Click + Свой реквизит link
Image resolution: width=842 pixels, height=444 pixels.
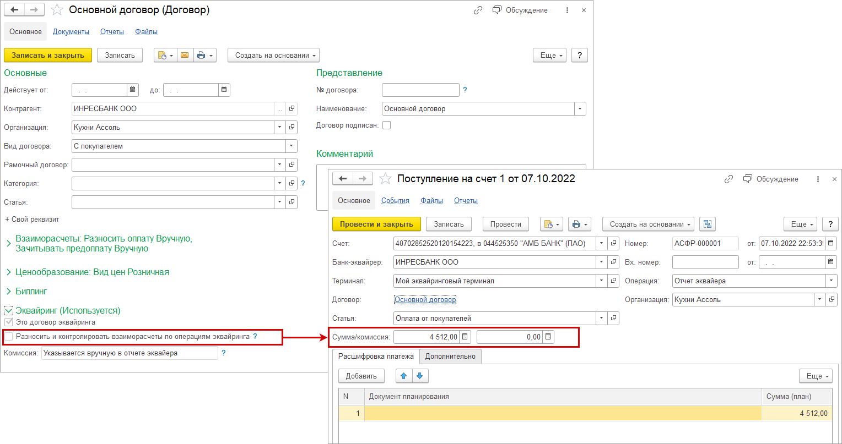32,219
